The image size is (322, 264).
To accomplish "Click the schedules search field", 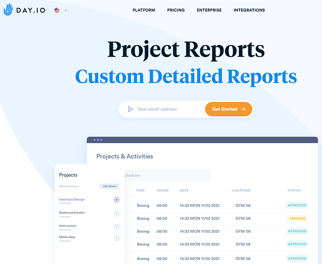I will pos(167,175).
